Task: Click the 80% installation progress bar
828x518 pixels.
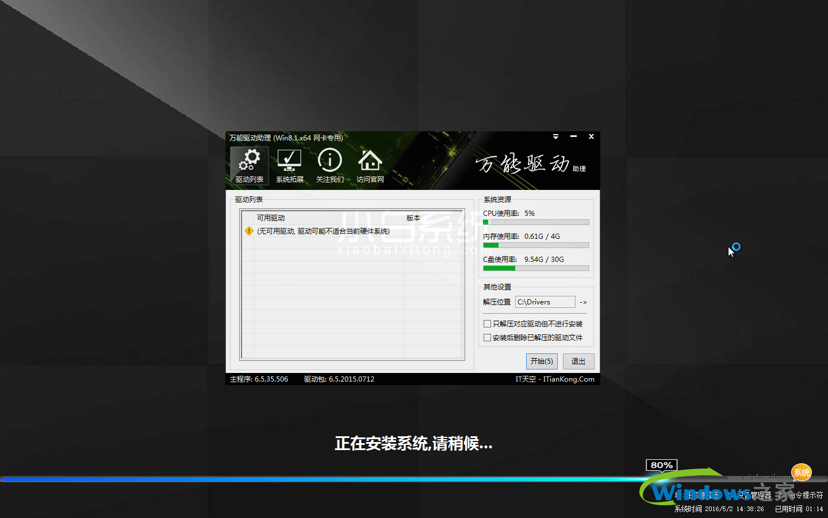Action: pyautogui.click(x=661, y=465)
